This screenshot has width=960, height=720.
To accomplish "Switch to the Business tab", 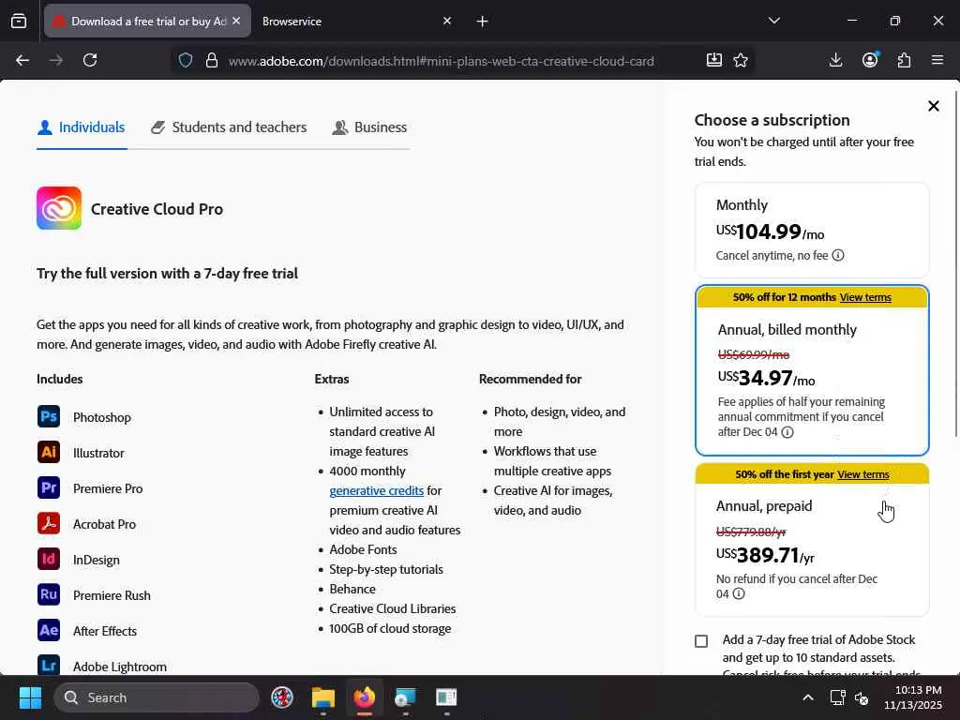I will tap(369, 127).
